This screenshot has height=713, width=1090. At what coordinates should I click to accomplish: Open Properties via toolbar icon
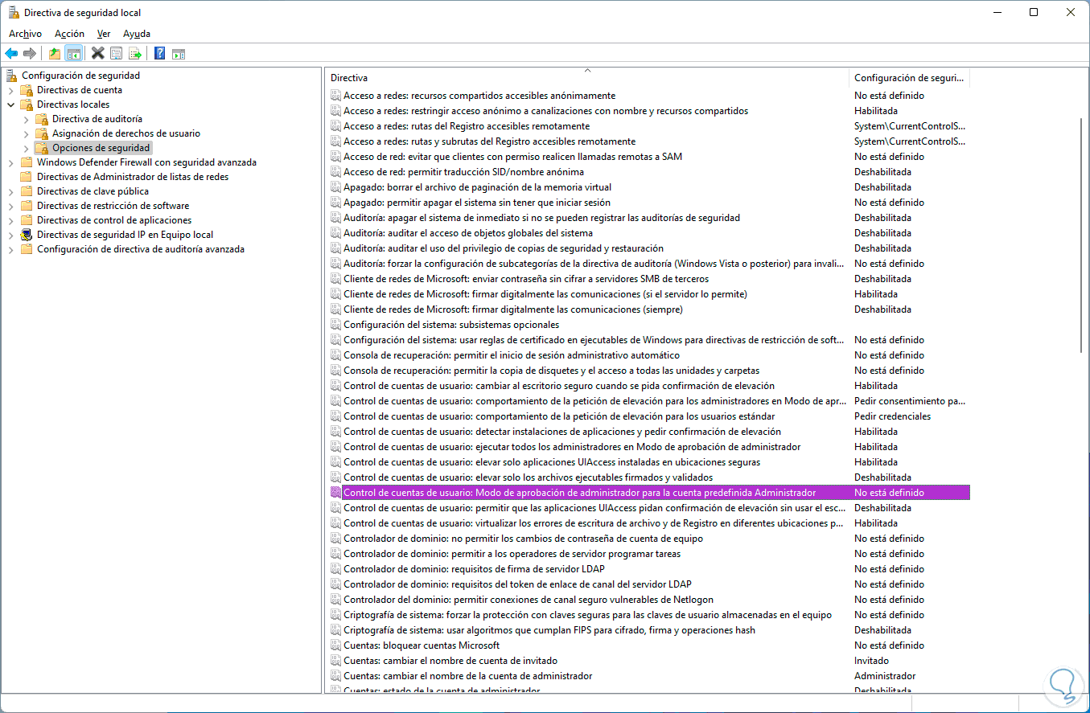pyautogui.click(x=117, y=54)
